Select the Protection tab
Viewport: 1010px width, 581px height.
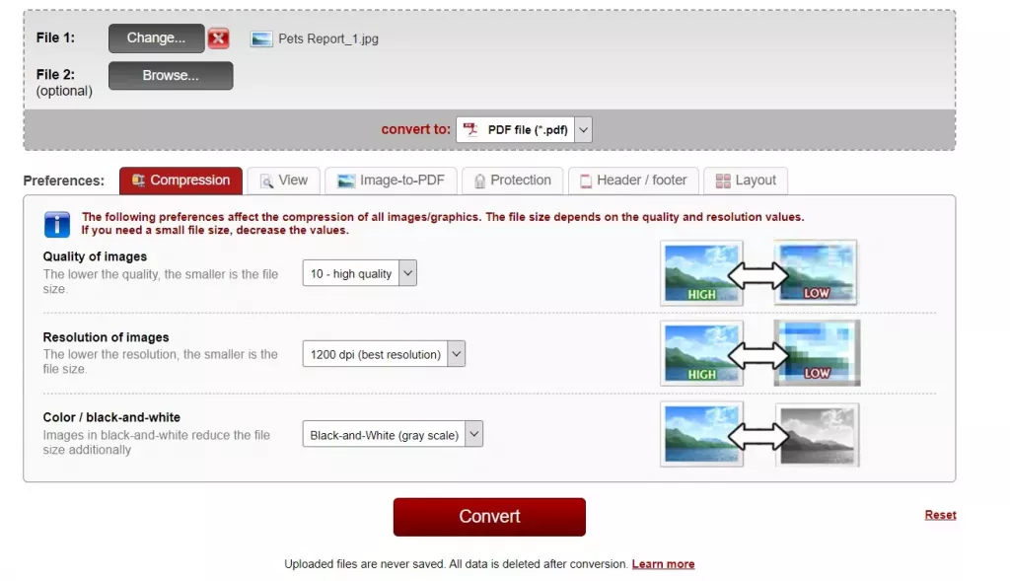(x=513, y=181)
